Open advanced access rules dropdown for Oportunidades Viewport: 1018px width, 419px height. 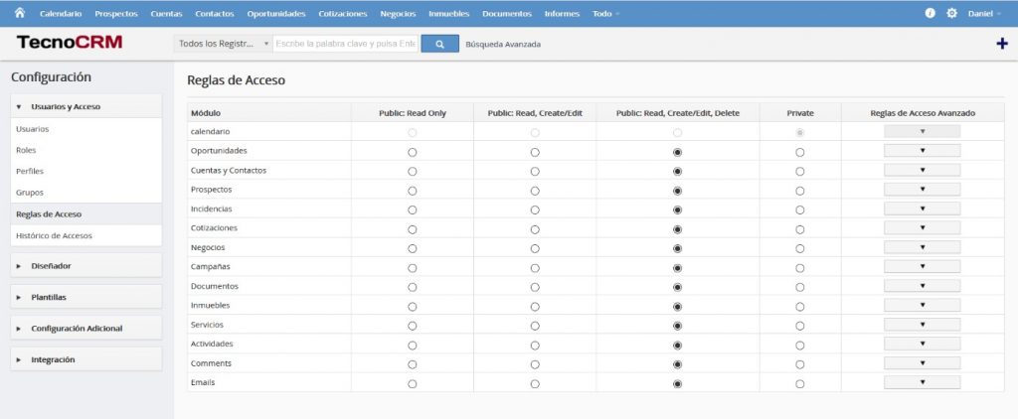922,151
